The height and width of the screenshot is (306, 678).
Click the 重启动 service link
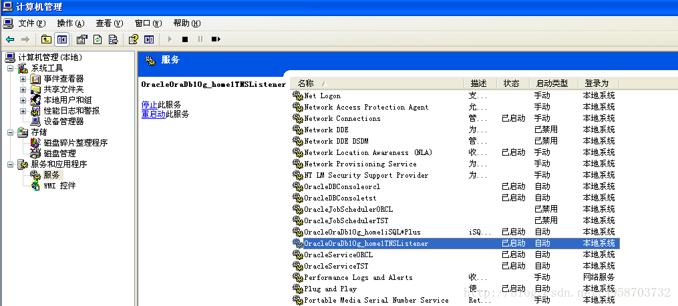[x=154, y=114]
